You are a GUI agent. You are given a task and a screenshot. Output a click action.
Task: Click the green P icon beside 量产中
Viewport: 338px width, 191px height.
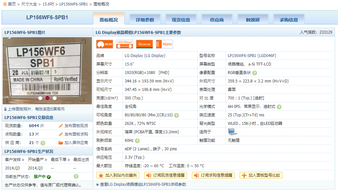tap(49, 177)
